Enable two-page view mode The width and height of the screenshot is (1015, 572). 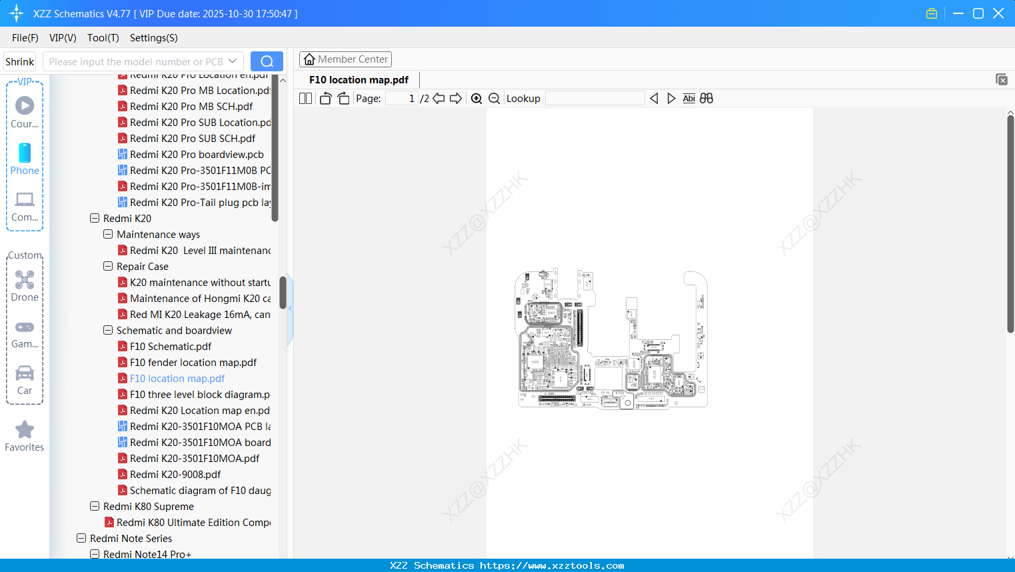305,98
